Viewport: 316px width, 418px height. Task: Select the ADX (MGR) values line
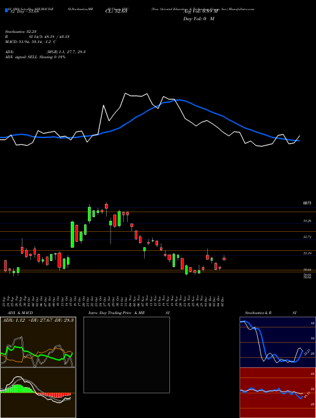(45, 52)
